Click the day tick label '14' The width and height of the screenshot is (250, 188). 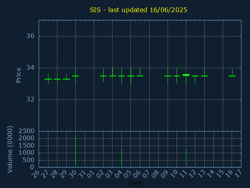[211, 174]
